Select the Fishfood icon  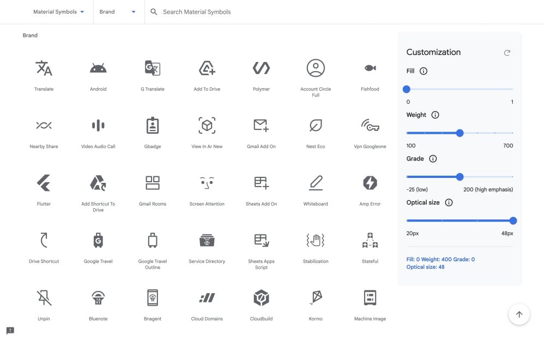[370, 69]
